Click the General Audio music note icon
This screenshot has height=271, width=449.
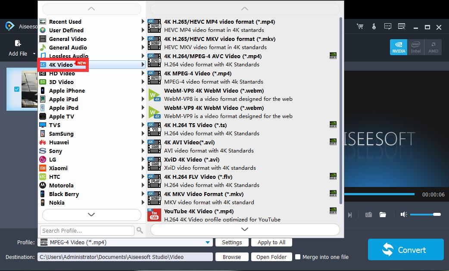(x=43, y=47)
